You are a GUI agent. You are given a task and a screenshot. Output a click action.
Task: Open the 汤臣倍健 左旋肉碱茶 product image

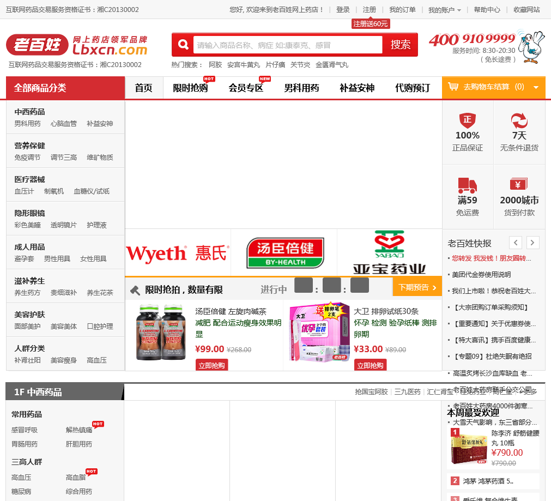pyautogui.click(x=161, y=332)
